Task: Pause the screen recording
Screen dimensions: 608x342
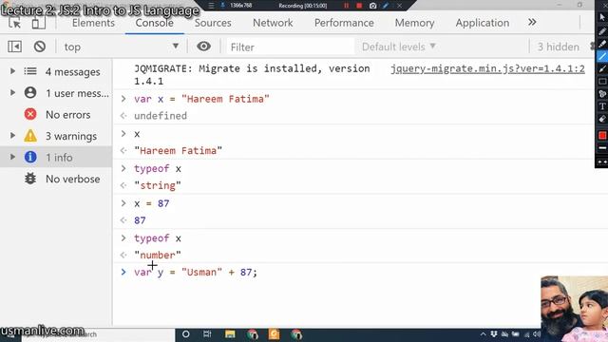Action: (346, 6)
